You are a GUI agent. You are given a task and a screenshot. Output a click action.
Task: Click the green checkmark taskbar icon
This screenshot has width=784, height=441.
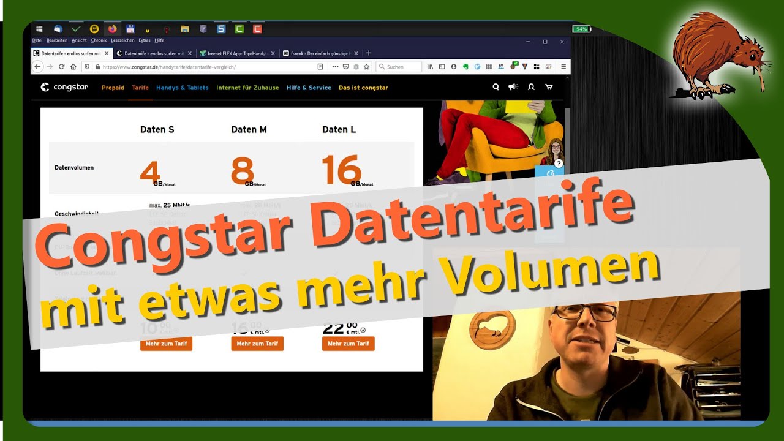76,29
